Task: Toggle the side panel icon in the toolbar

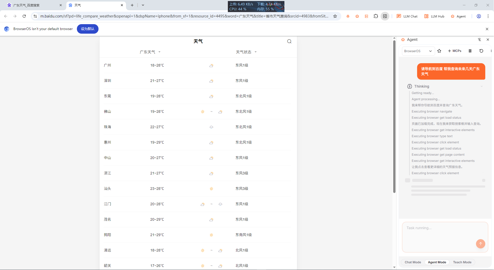Action: click(x=385, y=16)
